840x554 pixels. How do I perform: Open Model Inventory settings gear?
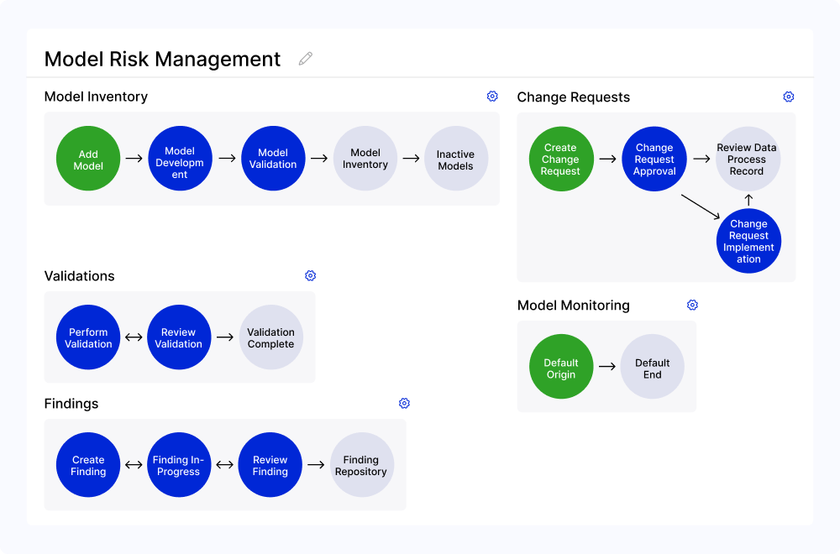[492, 97]
